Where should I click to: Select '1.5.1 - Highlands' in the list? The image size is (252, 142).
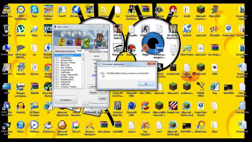click(68, 84)
